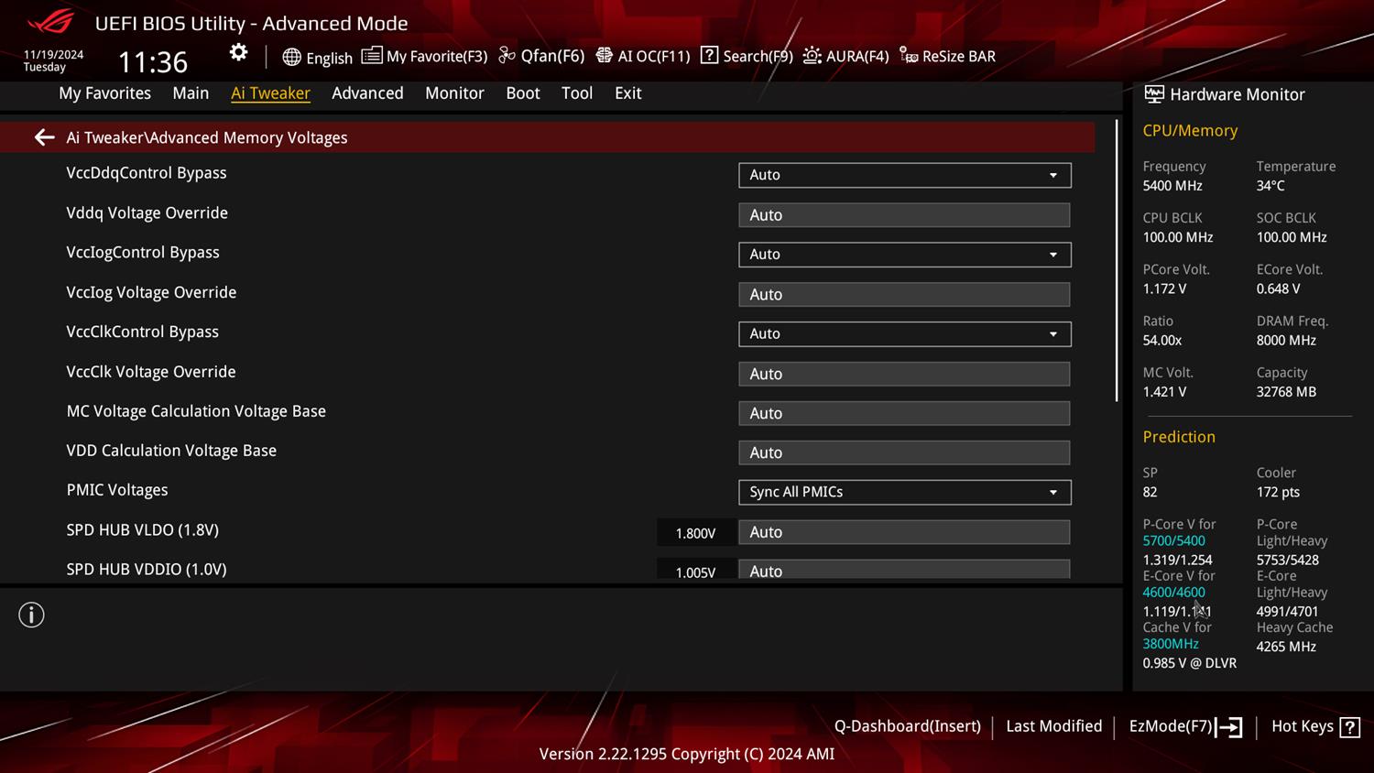Switch to EzMode(F7)
The image size is (1374, 773).
pyautogui.click(x=1184, y=726)
